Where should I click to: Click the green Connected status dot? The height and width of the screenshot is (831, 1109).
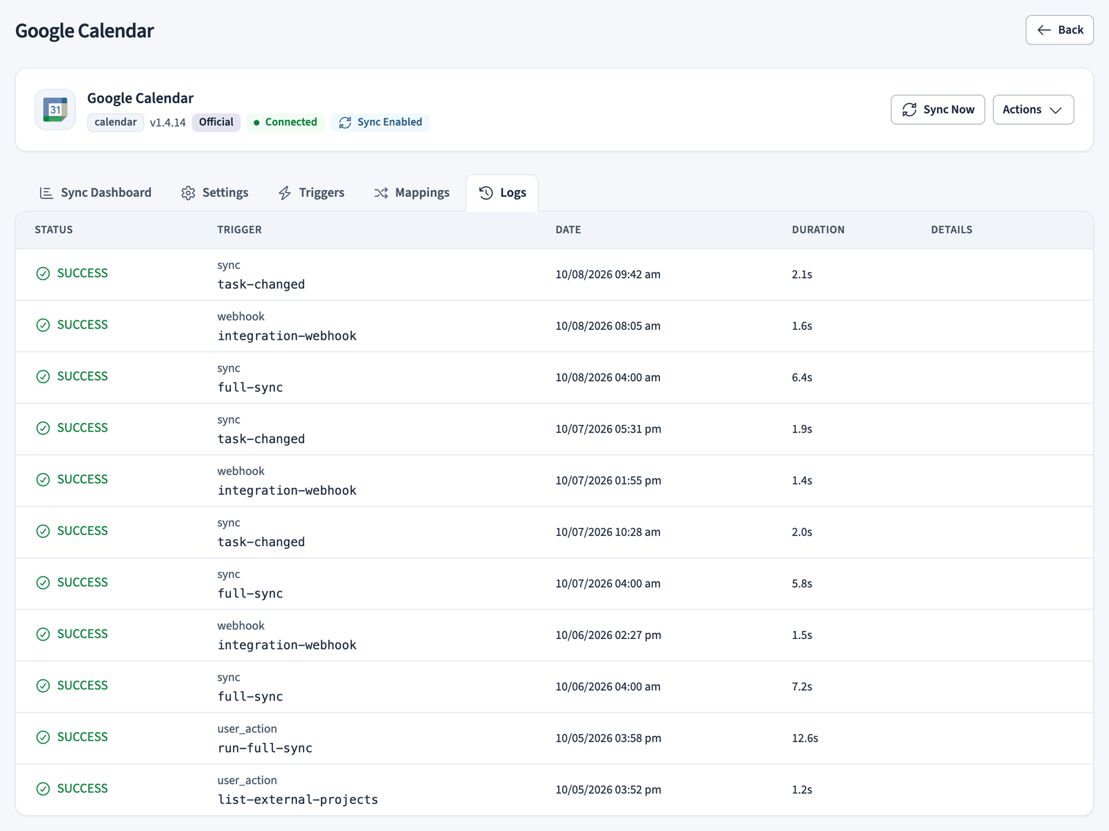pos(256,123)
